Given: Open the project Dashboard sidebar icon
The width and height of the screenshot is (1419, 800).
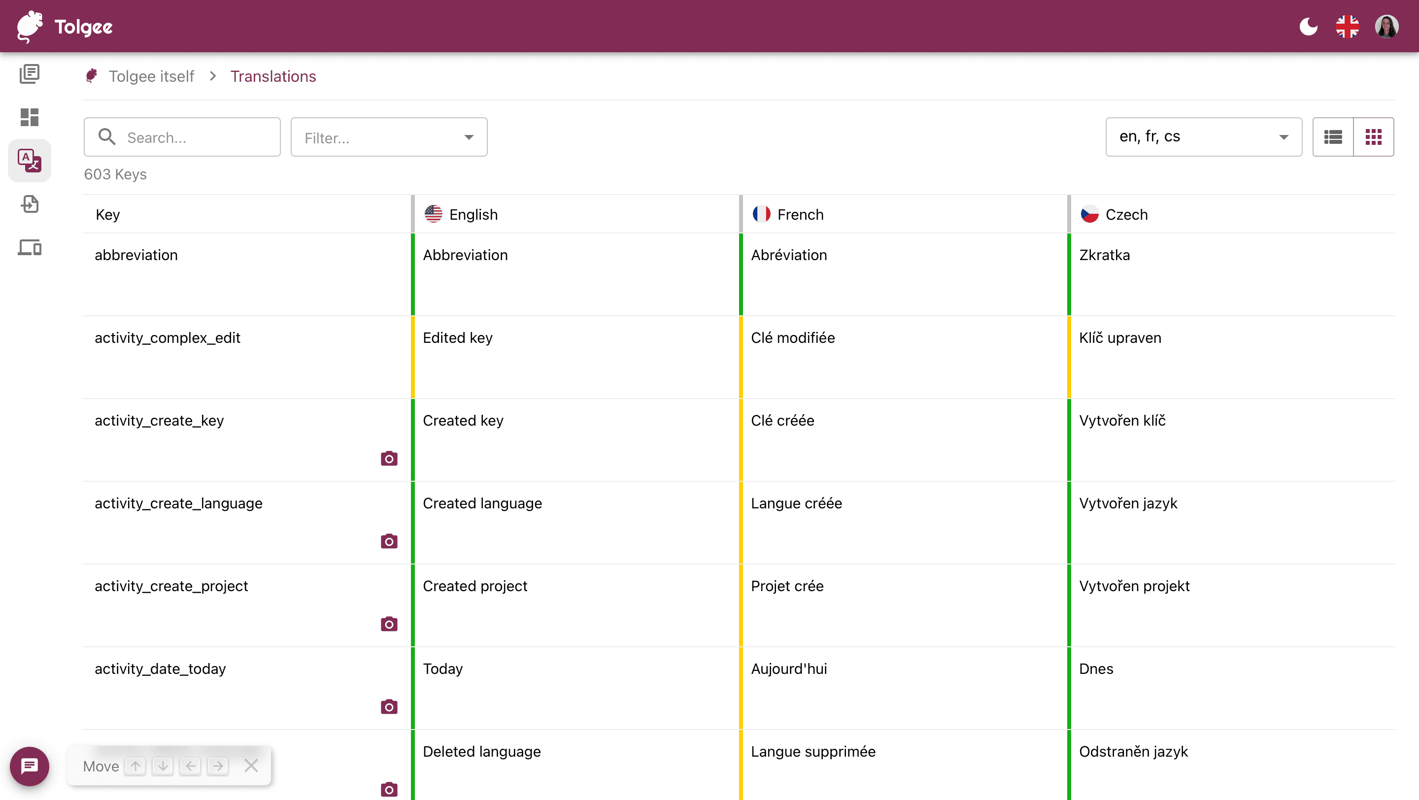Looking at the screenshot, I should (29, 117).
